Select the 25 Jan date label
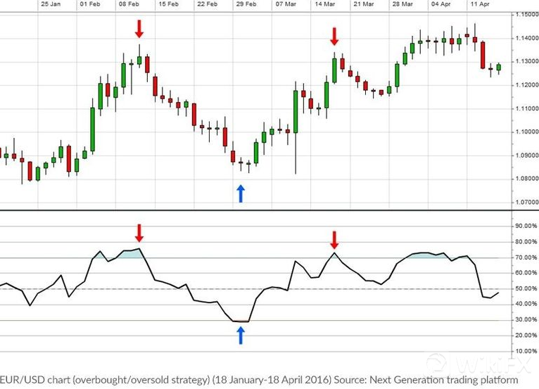 (50, 4)
